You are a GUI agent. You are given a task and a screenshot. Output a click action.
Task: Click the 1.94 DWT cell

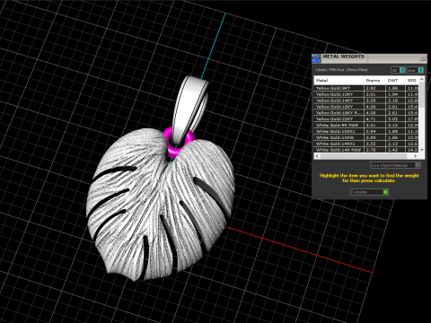[395, 94]
